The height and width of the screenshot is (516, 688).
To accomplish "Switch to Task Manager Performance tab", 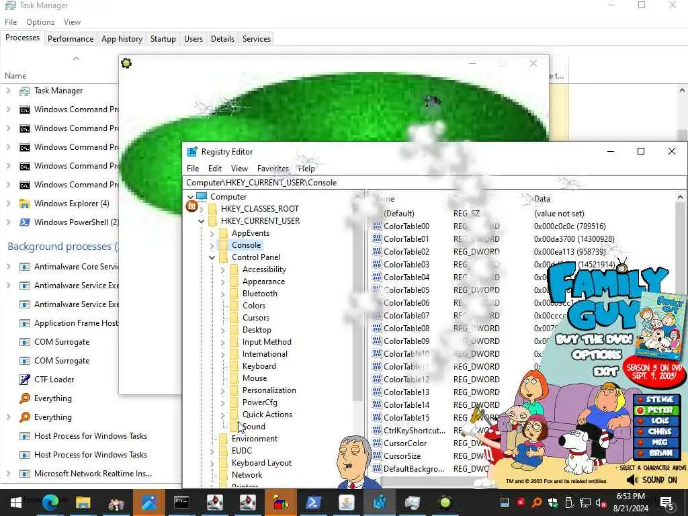I will pyautogui.click(x=71, y=38).
